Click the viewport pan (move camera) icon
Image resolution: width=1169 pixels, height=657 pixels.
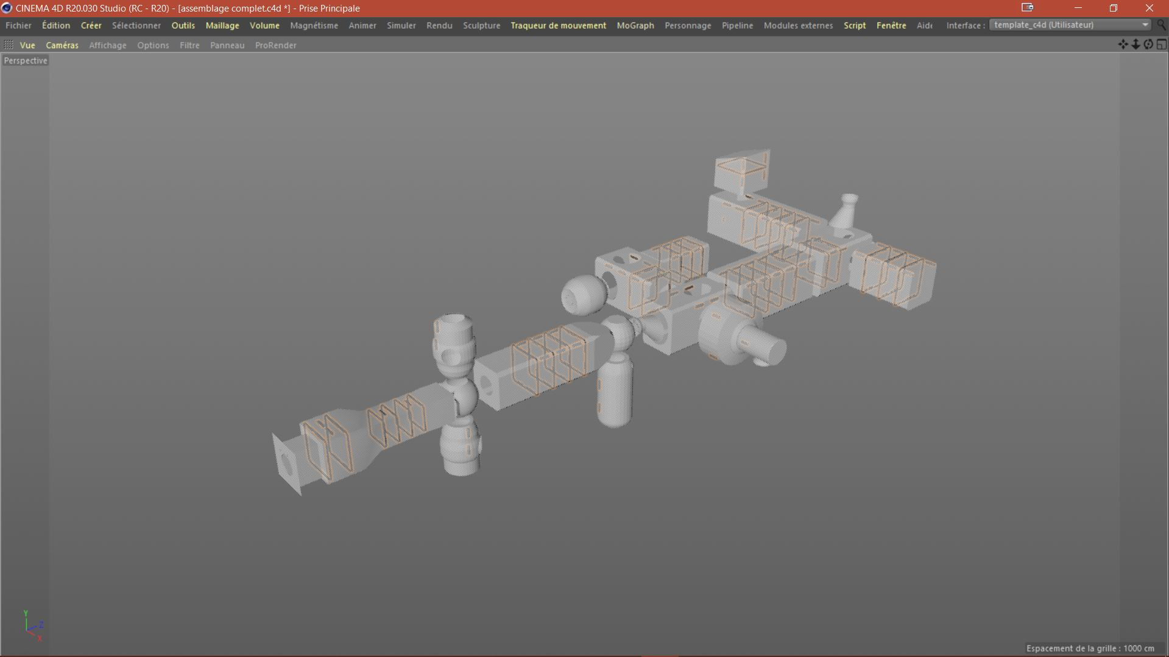(1123, 44)
